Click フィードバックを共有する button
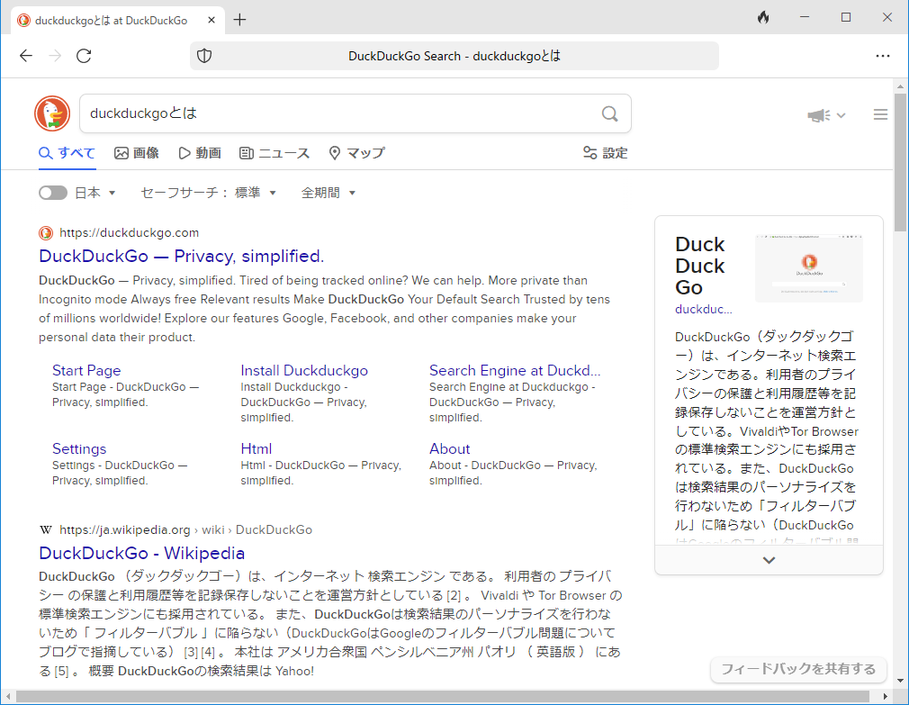This screenshot has width=909, height=705. 798,669
